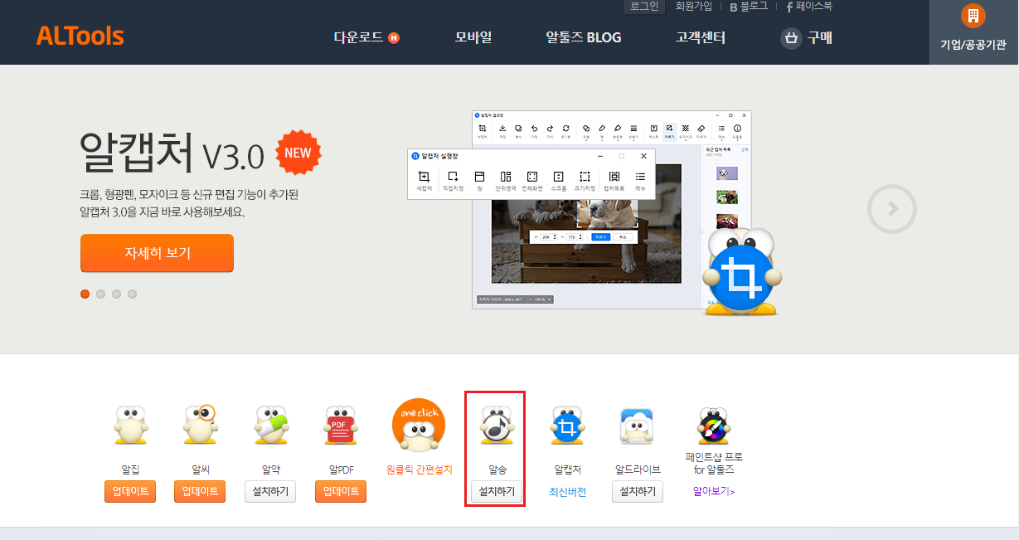Click 업데이트 button under 알PDF
This screenshot has width=1019, height=540.
(341, 491)
